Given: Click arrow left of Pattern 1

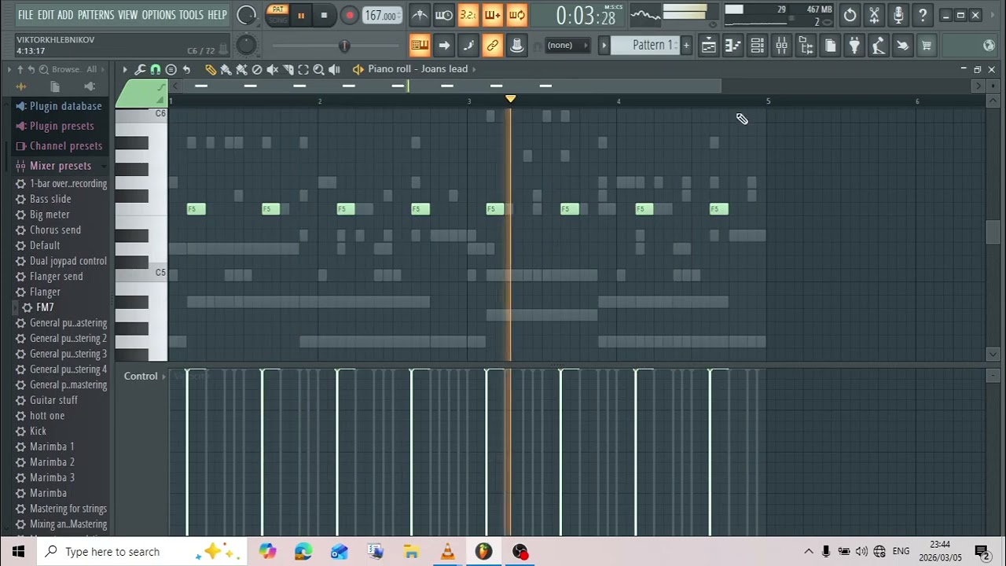Looking at the screenshot, I should 604,46.
